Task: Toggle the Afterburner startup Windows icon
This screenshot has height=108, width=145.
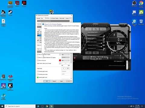Action: [75, 58]
